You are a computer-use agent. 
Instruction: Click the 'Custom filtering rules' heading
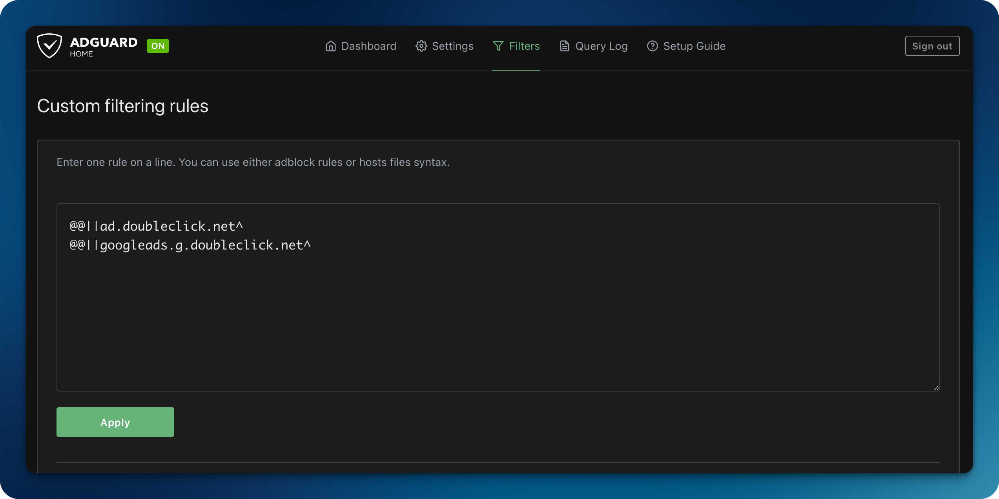coord(123,106)
